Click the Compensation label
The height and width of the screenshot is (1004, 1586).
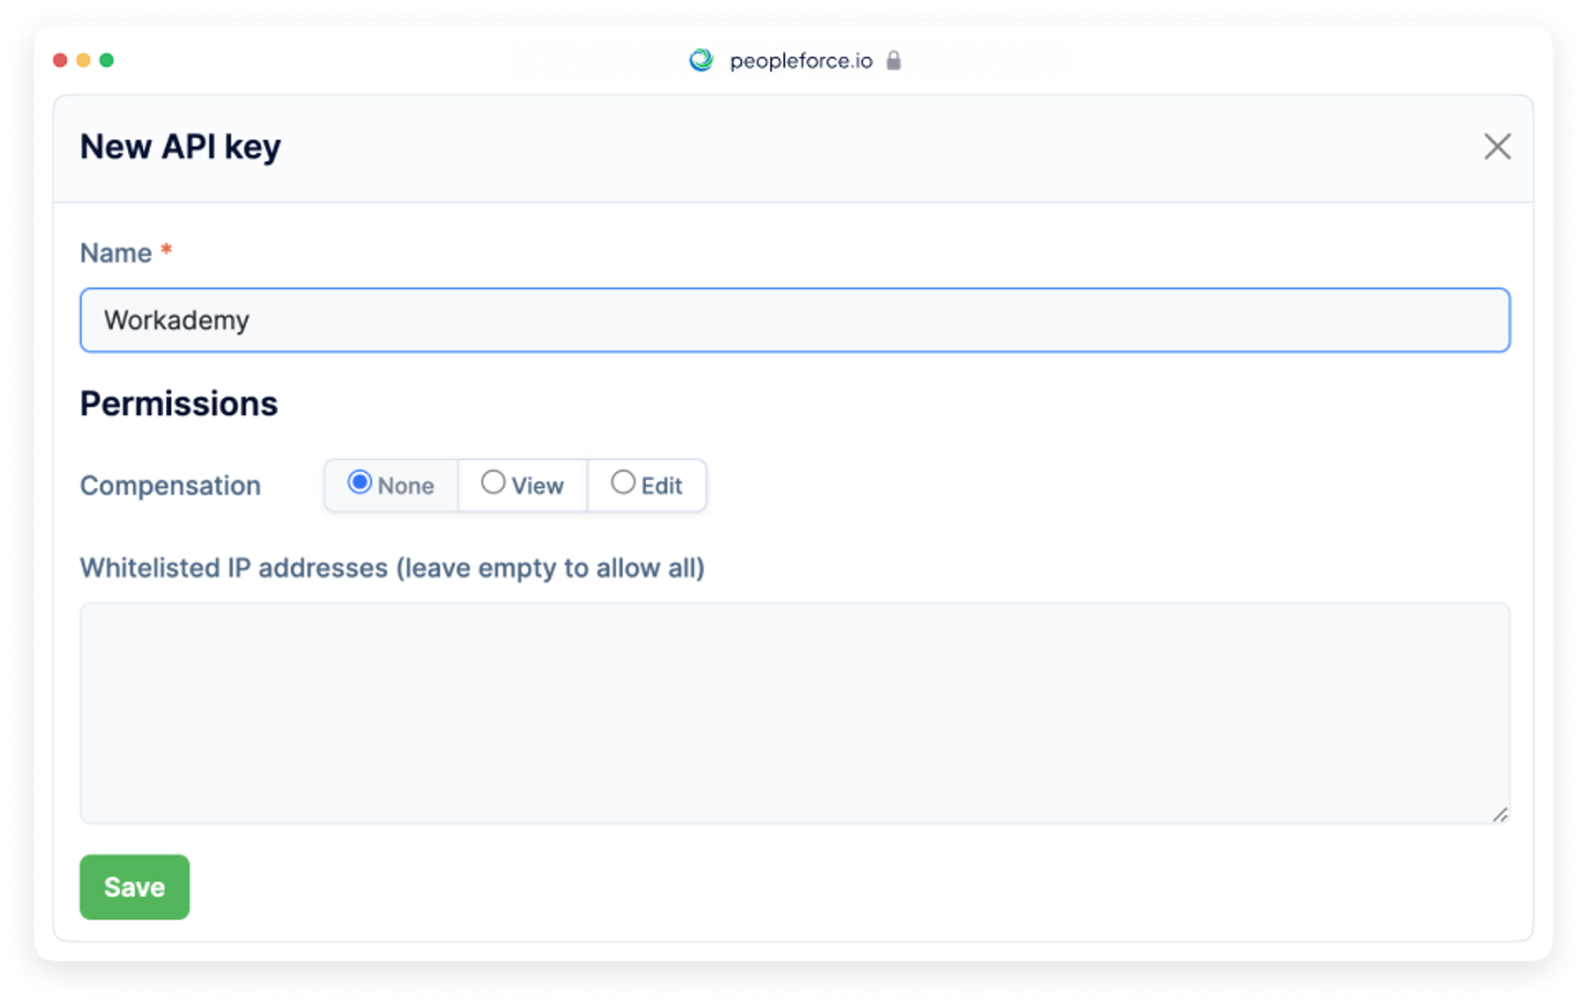point(170,486)
